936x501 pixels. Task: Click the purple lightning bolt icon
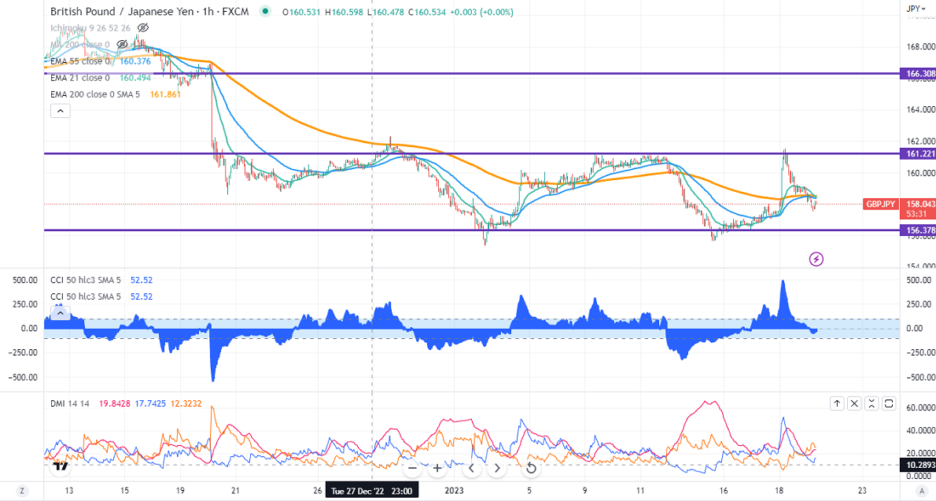pyautogui.click(x=816, y=259)
